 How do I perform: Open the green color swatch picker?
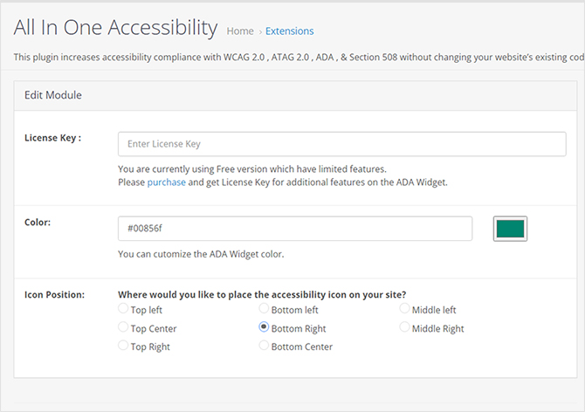[510, 229]
